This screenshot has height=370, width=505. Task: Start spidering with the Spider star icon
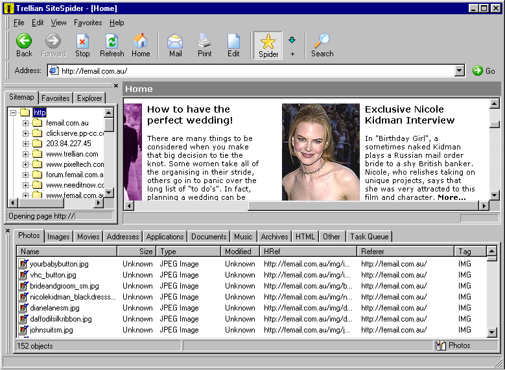point(268,45)
